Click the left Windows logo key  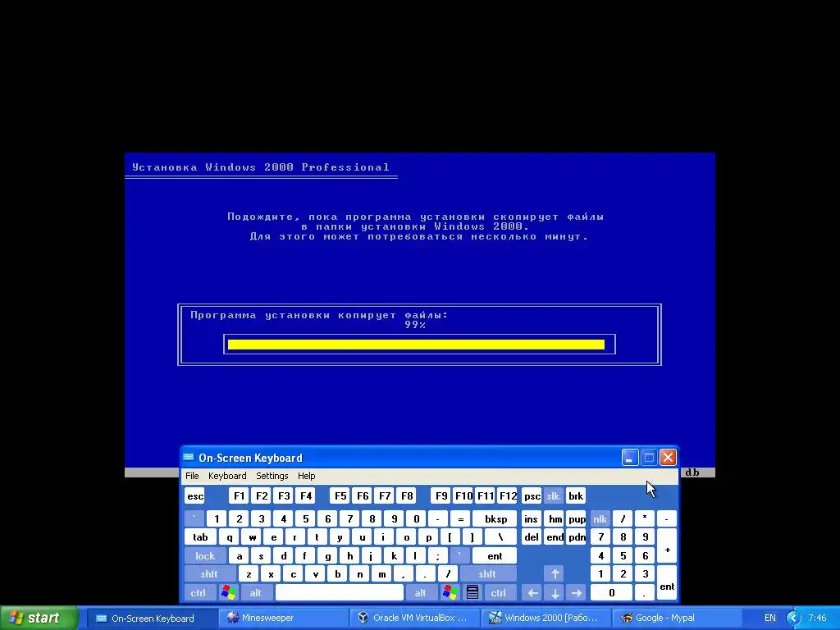228,592
